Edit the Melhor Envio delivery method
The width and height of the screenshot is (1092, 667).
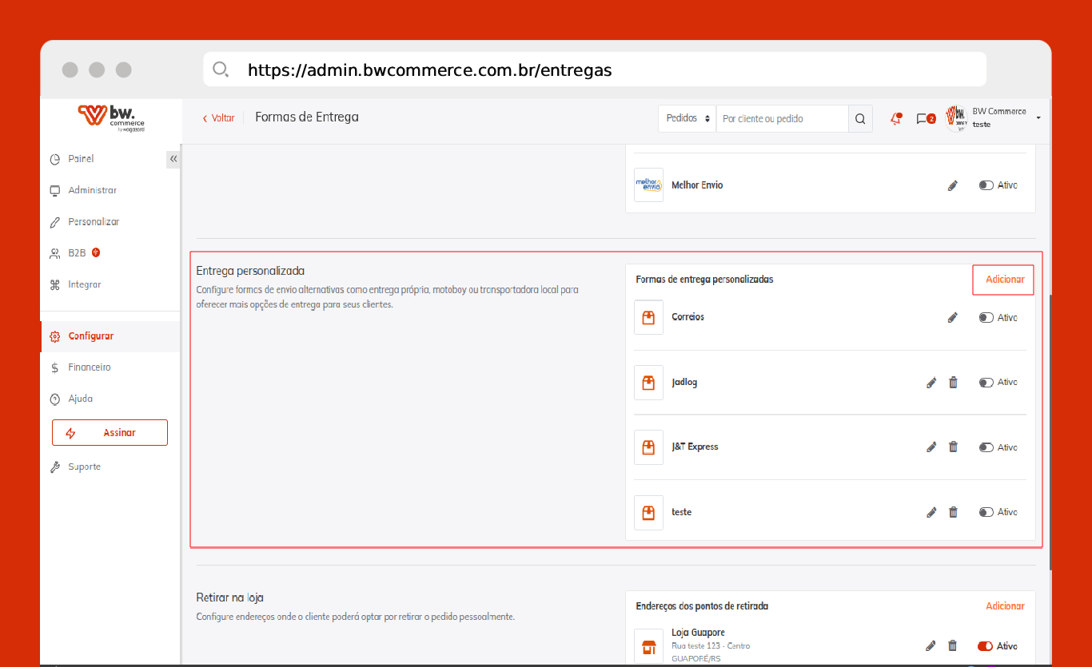tap(952, 185)
